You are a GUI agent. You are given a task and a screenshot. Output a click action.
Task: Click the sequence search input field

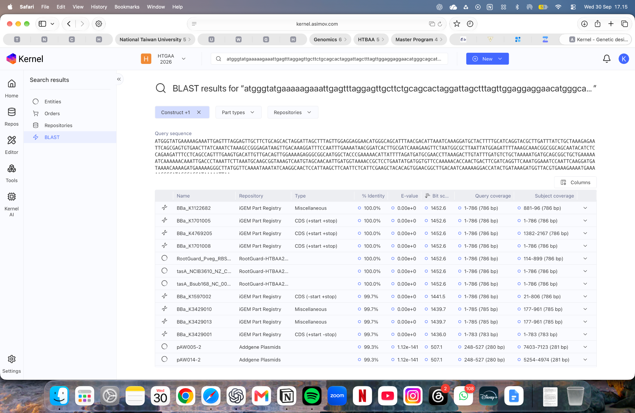(x=329, y=59)
